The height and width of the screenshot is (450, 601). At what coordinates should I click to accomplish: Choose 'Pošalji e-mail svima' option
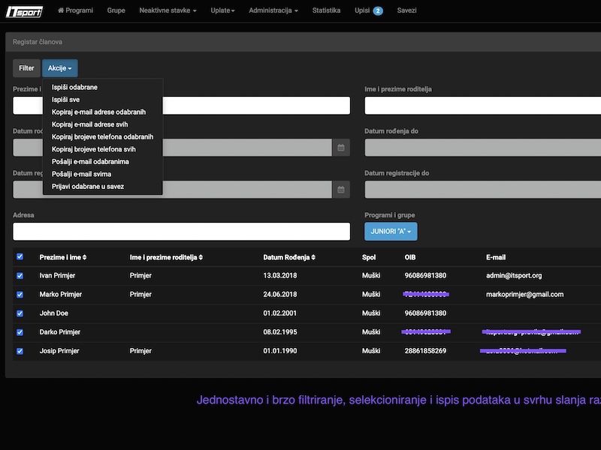81,174
